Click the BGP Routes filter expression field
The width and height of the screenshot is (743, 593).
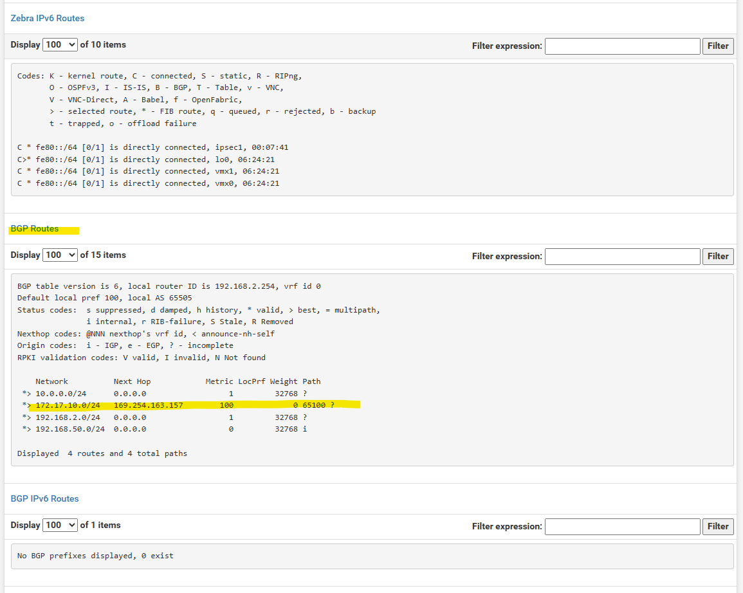[622, 257]
